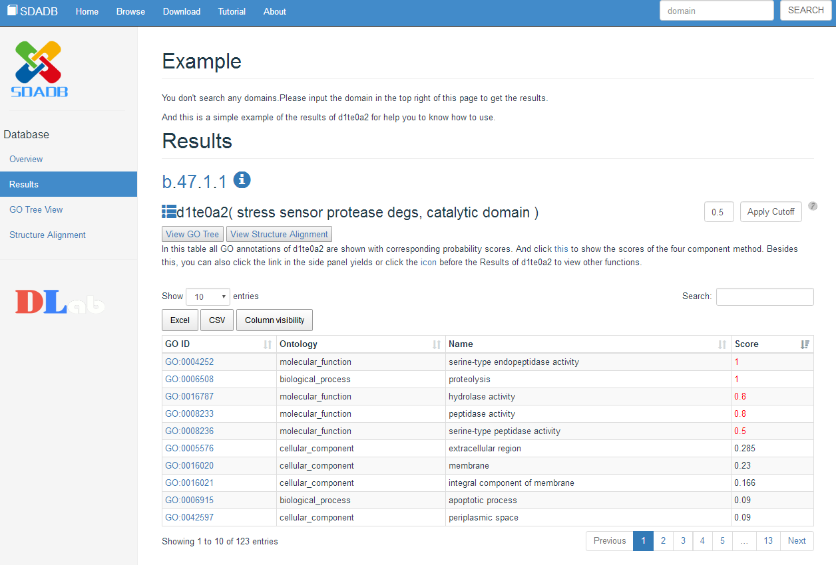Open GO:0016020 link
This screenshot has height=565, width=836.
point(190,466)
